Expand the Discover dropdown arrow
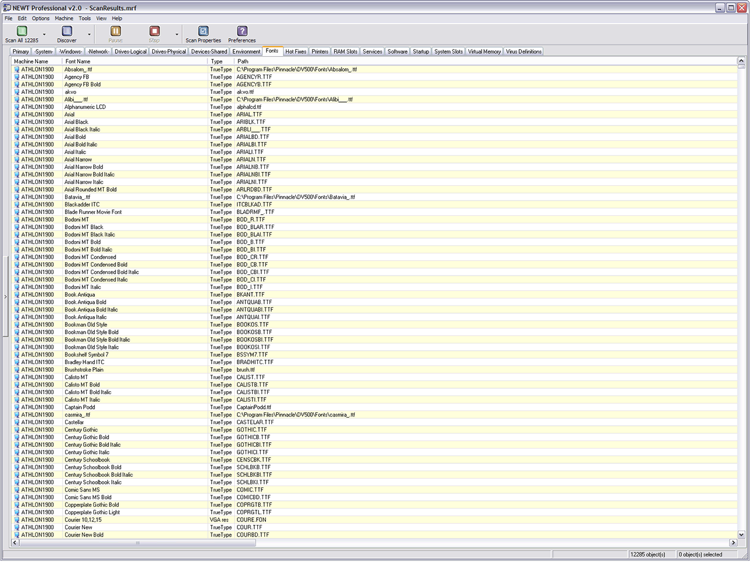 (x=89, y=35)
